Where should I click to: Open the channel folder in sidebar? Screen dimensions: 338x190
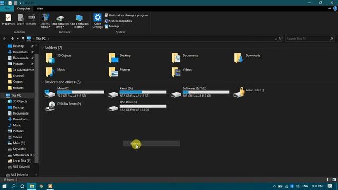(18, 75)
